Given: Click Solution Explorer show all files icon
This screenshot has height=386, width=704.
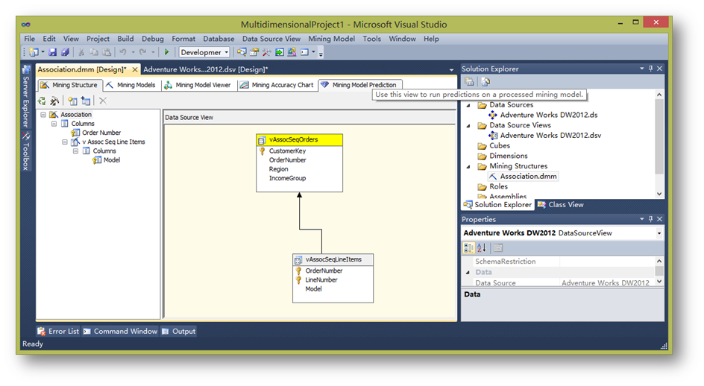Looking at the screenshot, I should click(485, 82).
